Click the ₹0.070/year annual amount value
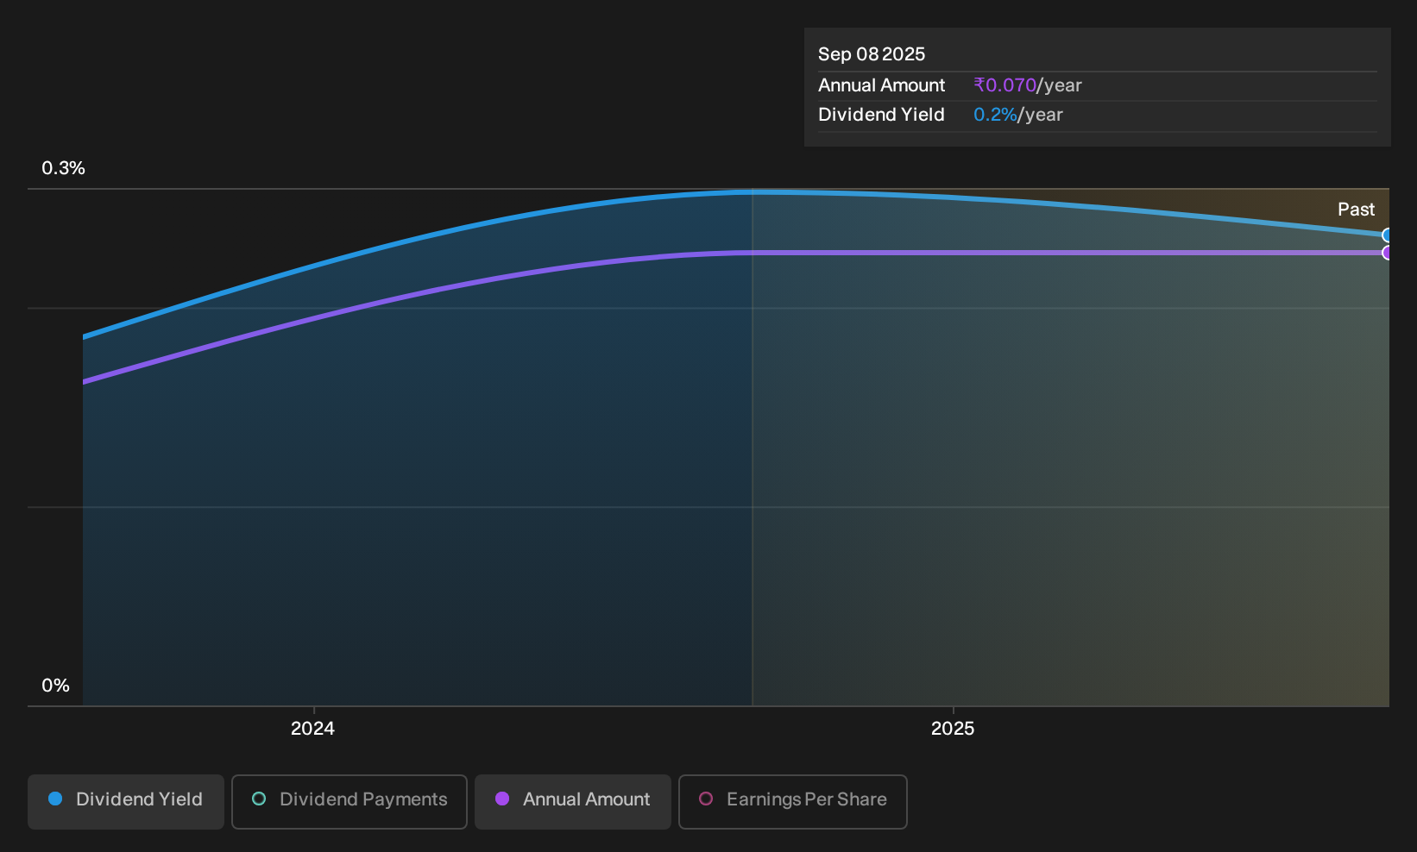1417x852 pixels. click(x=1027, y=85)
